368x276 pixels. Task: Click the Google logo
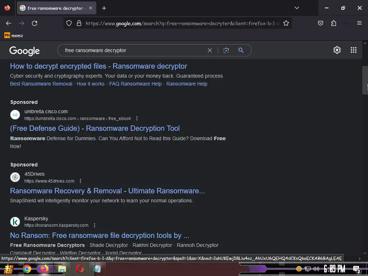point(24,51)
